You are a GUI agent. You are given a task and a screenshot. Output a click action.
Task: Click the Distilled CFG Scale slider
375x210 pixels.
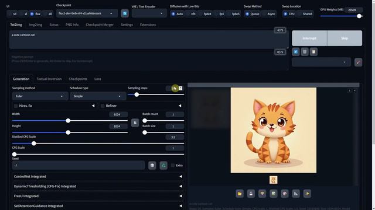98,143
